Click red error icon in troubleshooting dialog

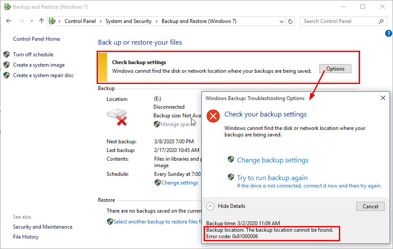click(213, 116)
